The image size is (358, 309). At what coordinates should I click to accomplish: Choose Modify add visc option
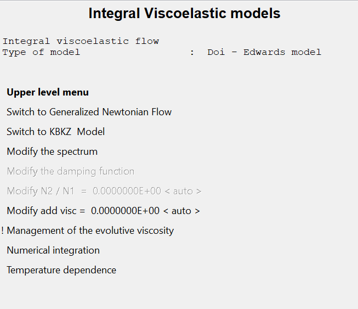pyautogui.click(x=104, y=211)
